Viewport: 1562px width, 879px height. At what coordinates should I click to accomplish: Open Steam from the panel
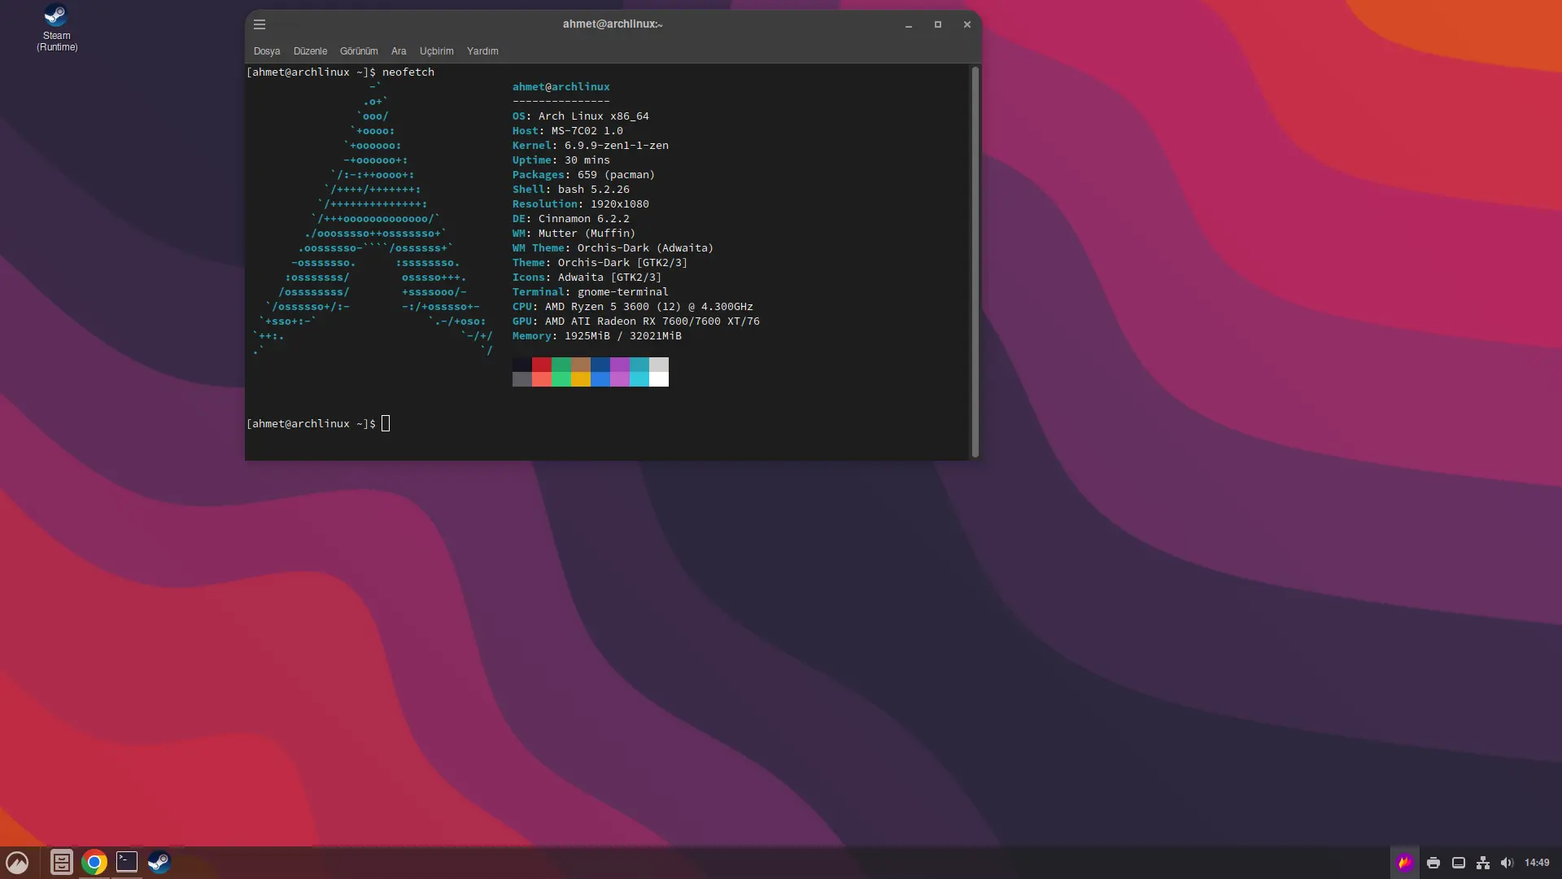159,862
